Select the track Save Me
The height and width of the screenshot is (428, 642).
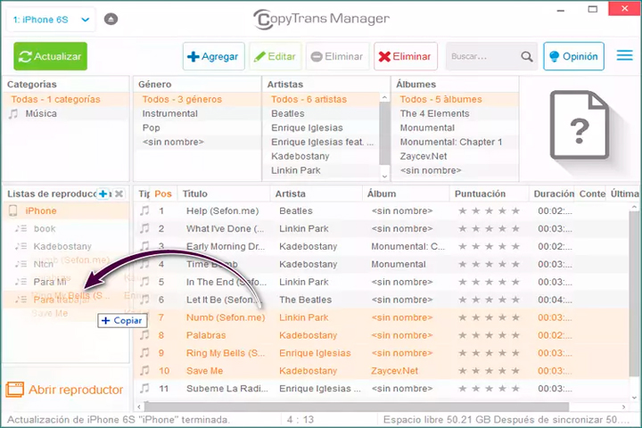(x=204, y=371)
